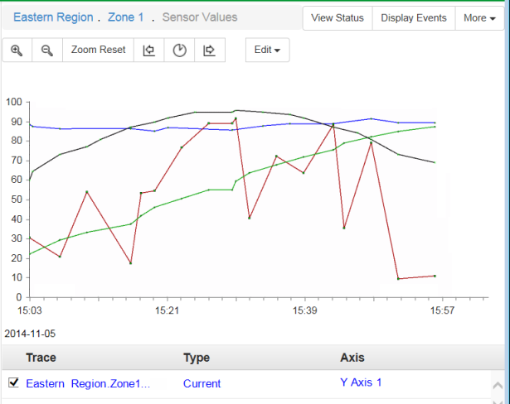Uncheck the Eastern Region.Zone1 trace checkbox
The image size is (510, 404).
pyautogui.click(x=13, y=382)
